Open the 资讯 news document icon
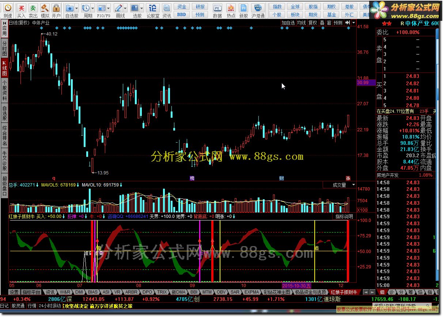The image size is (443, 317). 167,7
